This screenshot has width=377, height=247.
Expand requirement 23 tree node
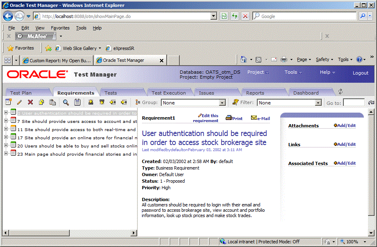point(6,153)
